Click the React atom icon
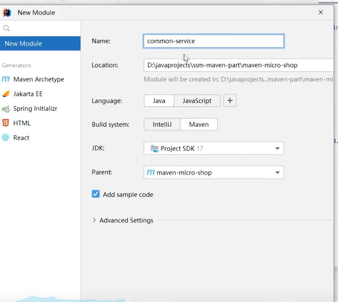This screenshot has height=302, width=338. point(6,138)
